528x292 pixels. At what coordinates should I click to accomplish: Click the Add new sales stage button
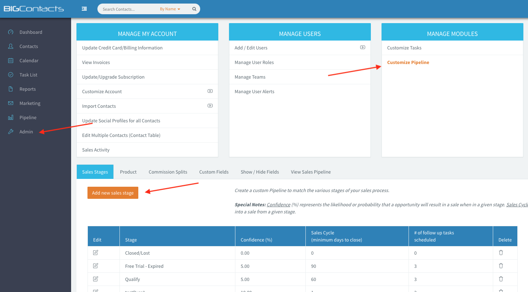(113, 193)
